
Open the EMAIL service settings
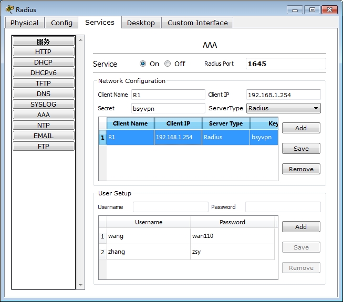43,136
